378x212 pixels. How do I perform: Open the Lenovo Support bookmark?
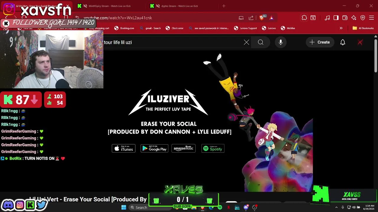[x=245, y=28]
